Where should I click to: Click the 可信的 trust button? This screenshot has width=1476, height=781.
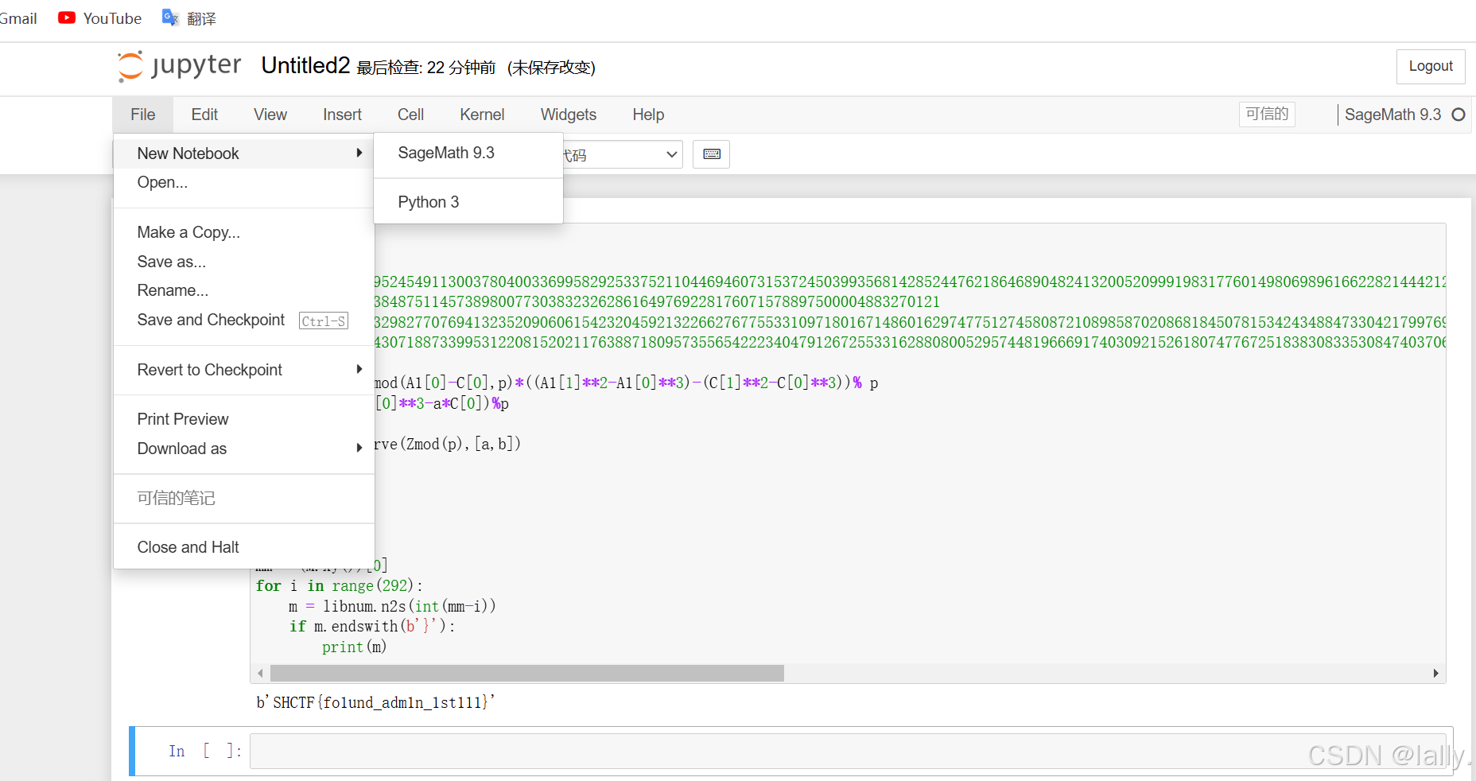coord(1267,115)
